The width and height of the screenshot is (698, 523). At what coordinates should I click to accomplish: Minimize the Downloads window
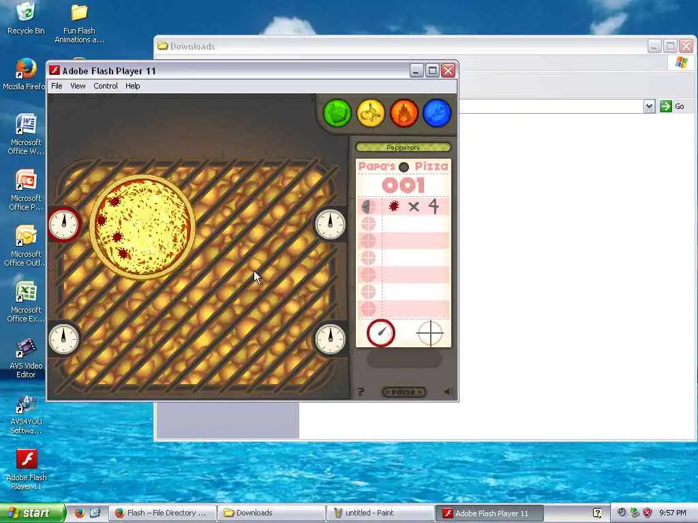pos(654,46)
